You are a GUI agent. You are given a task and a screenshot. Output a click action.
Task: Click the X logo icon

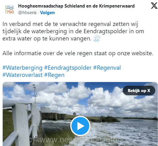click(154, 6)
